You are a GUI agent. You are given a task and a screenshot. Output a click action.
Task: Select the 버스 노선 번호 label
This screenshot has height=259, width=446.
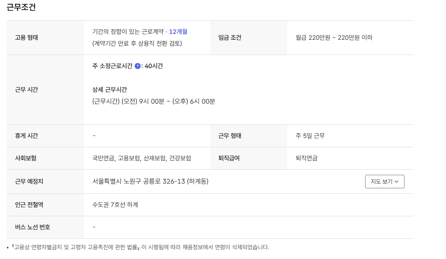tap(32, 227)
